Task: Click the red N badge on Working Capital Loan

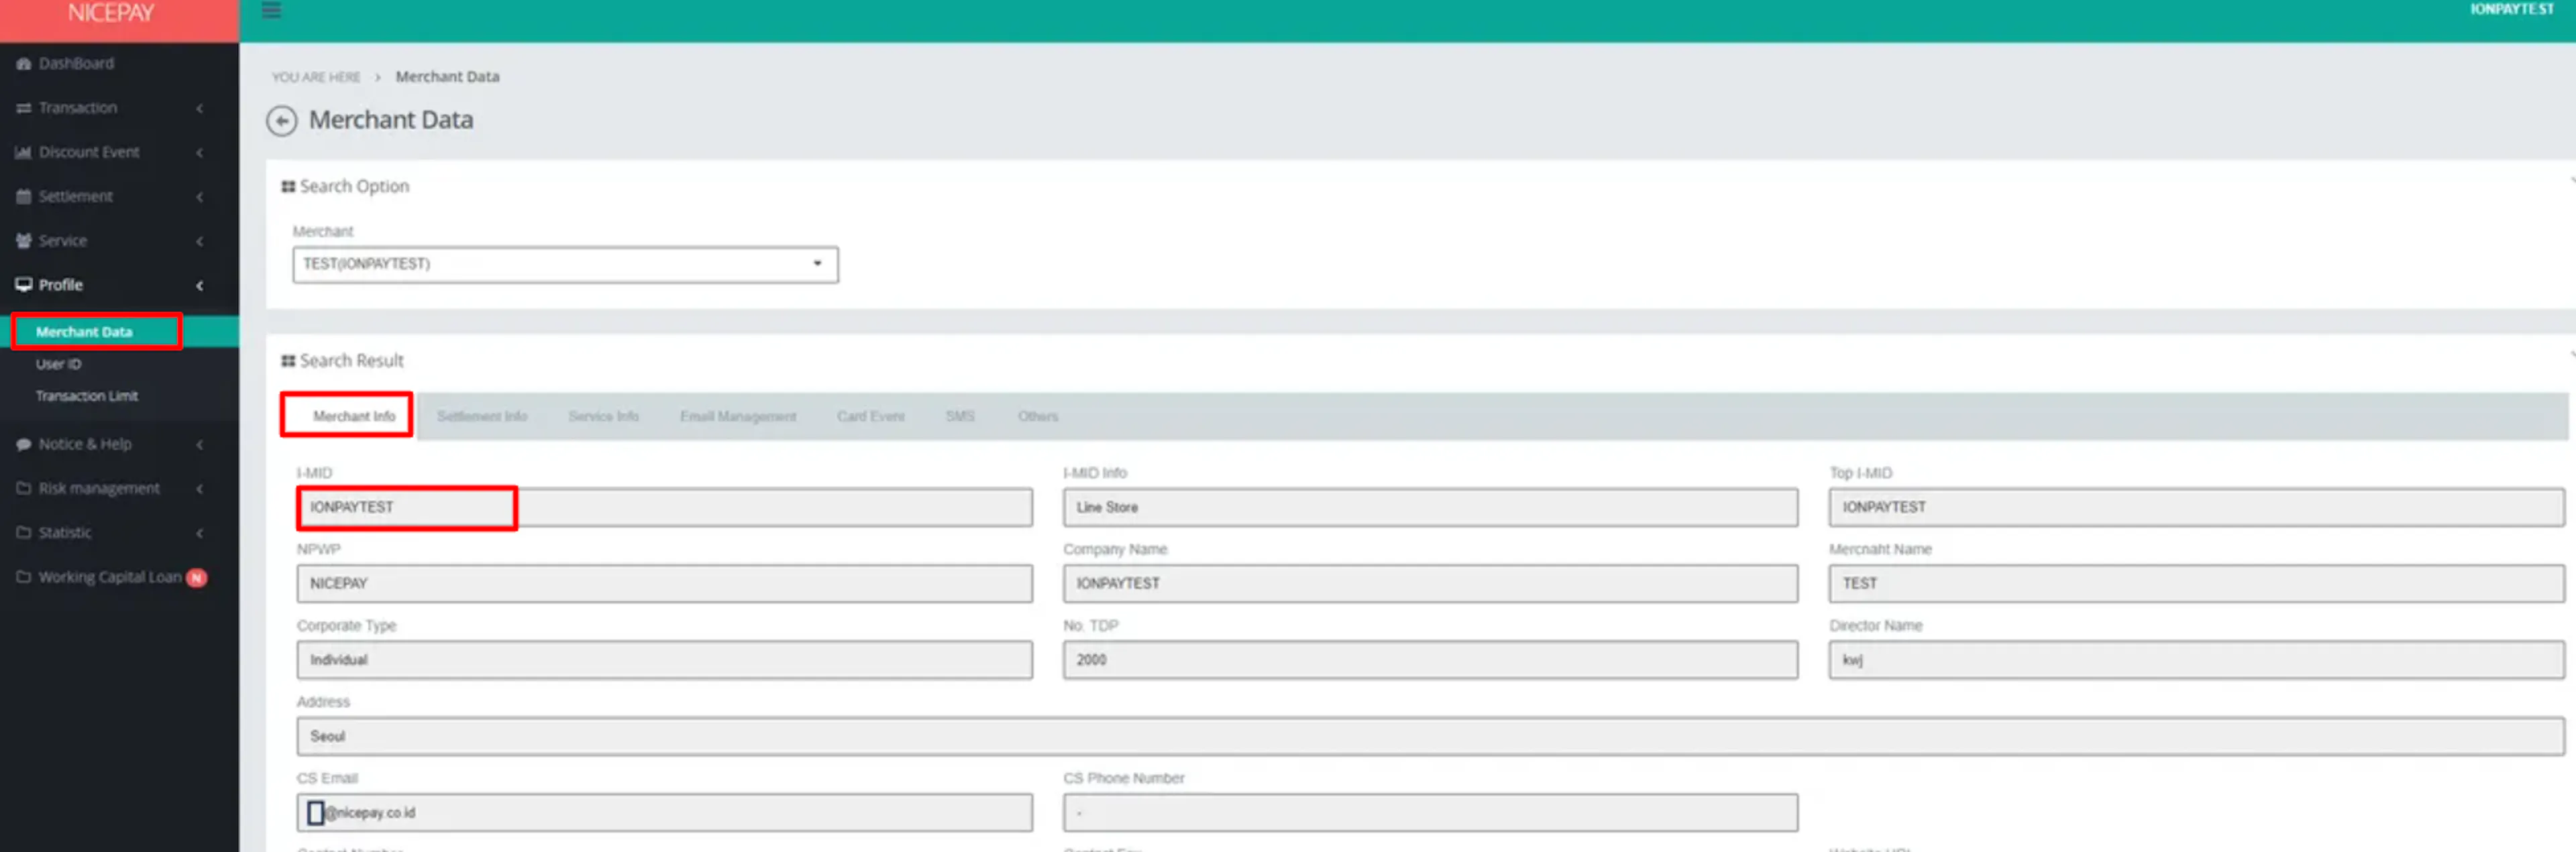Action: pos(197,577)
